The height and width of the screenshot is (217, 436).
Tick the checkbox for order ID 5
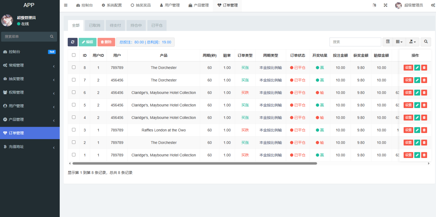click(74, 105)
